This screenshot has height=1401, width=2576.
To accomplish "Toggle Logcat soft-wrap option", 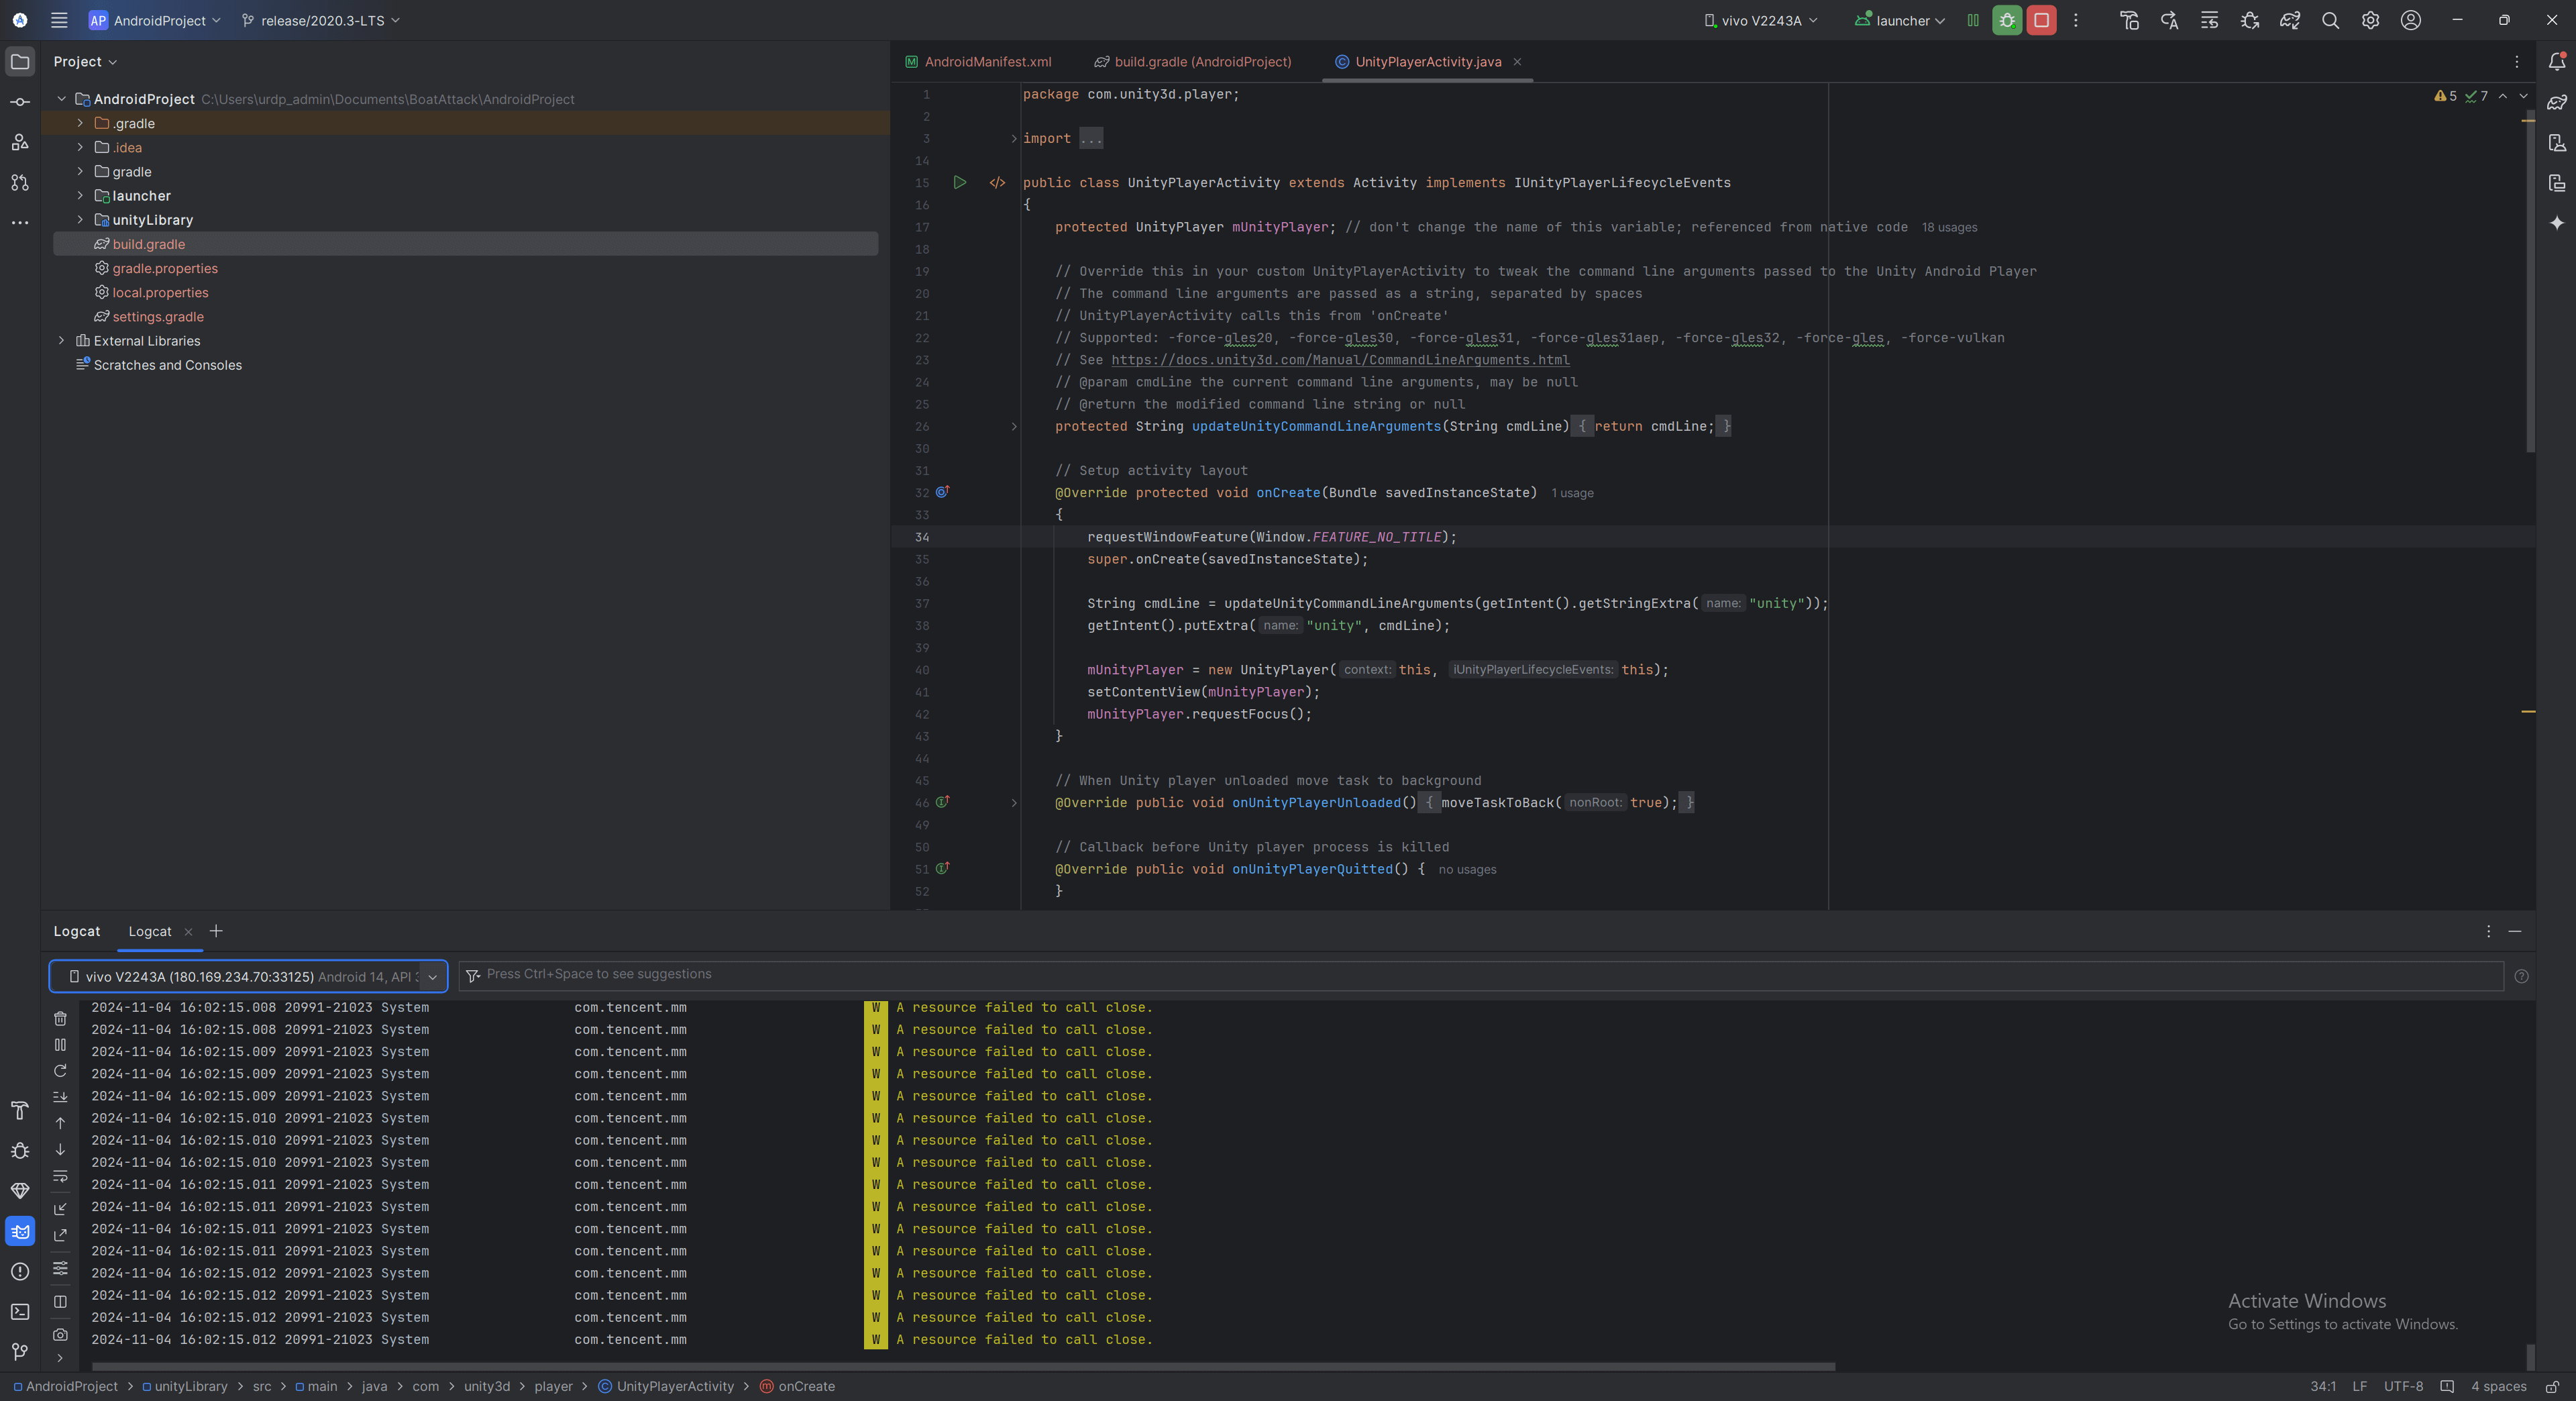I will click(x=60, y=1176).
